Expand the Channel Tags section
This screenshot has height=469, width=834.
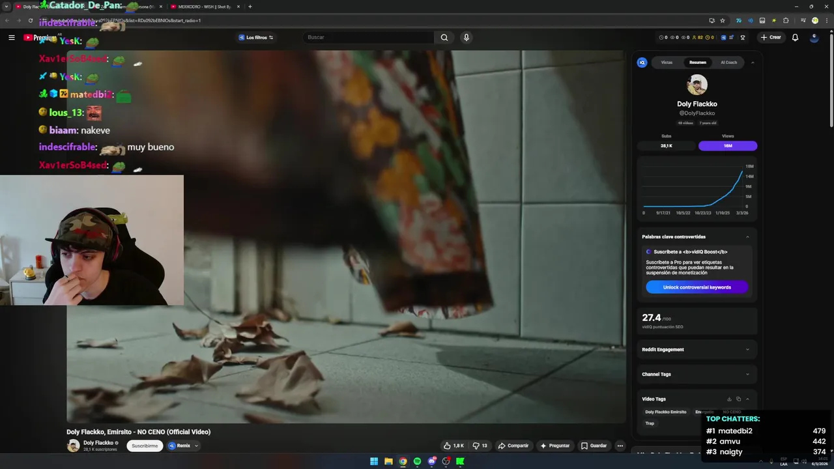(747, 374)
